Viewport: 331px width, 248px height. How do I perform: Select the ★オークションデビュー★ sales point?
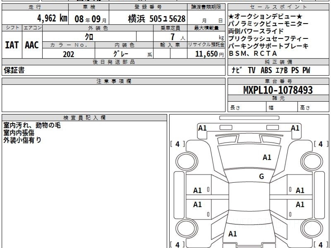266,17
